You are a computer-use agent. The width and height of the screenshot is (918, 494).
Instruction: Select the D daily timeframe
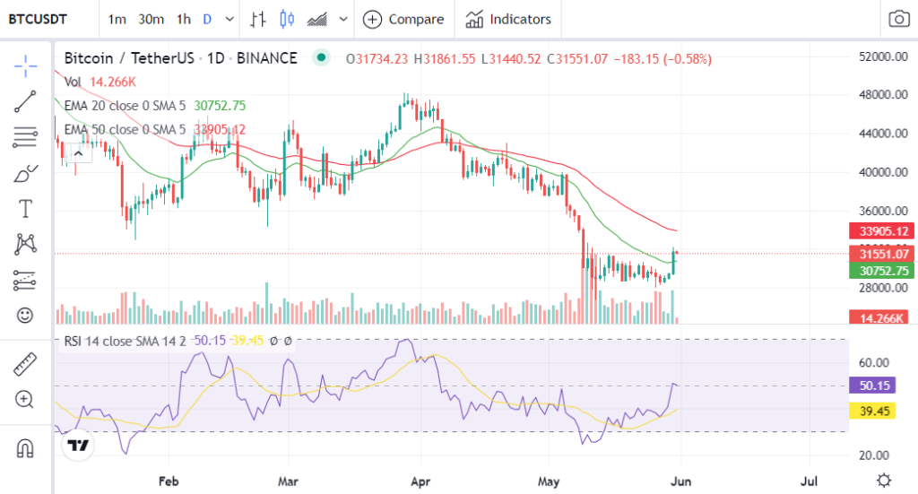pos(207,20)
